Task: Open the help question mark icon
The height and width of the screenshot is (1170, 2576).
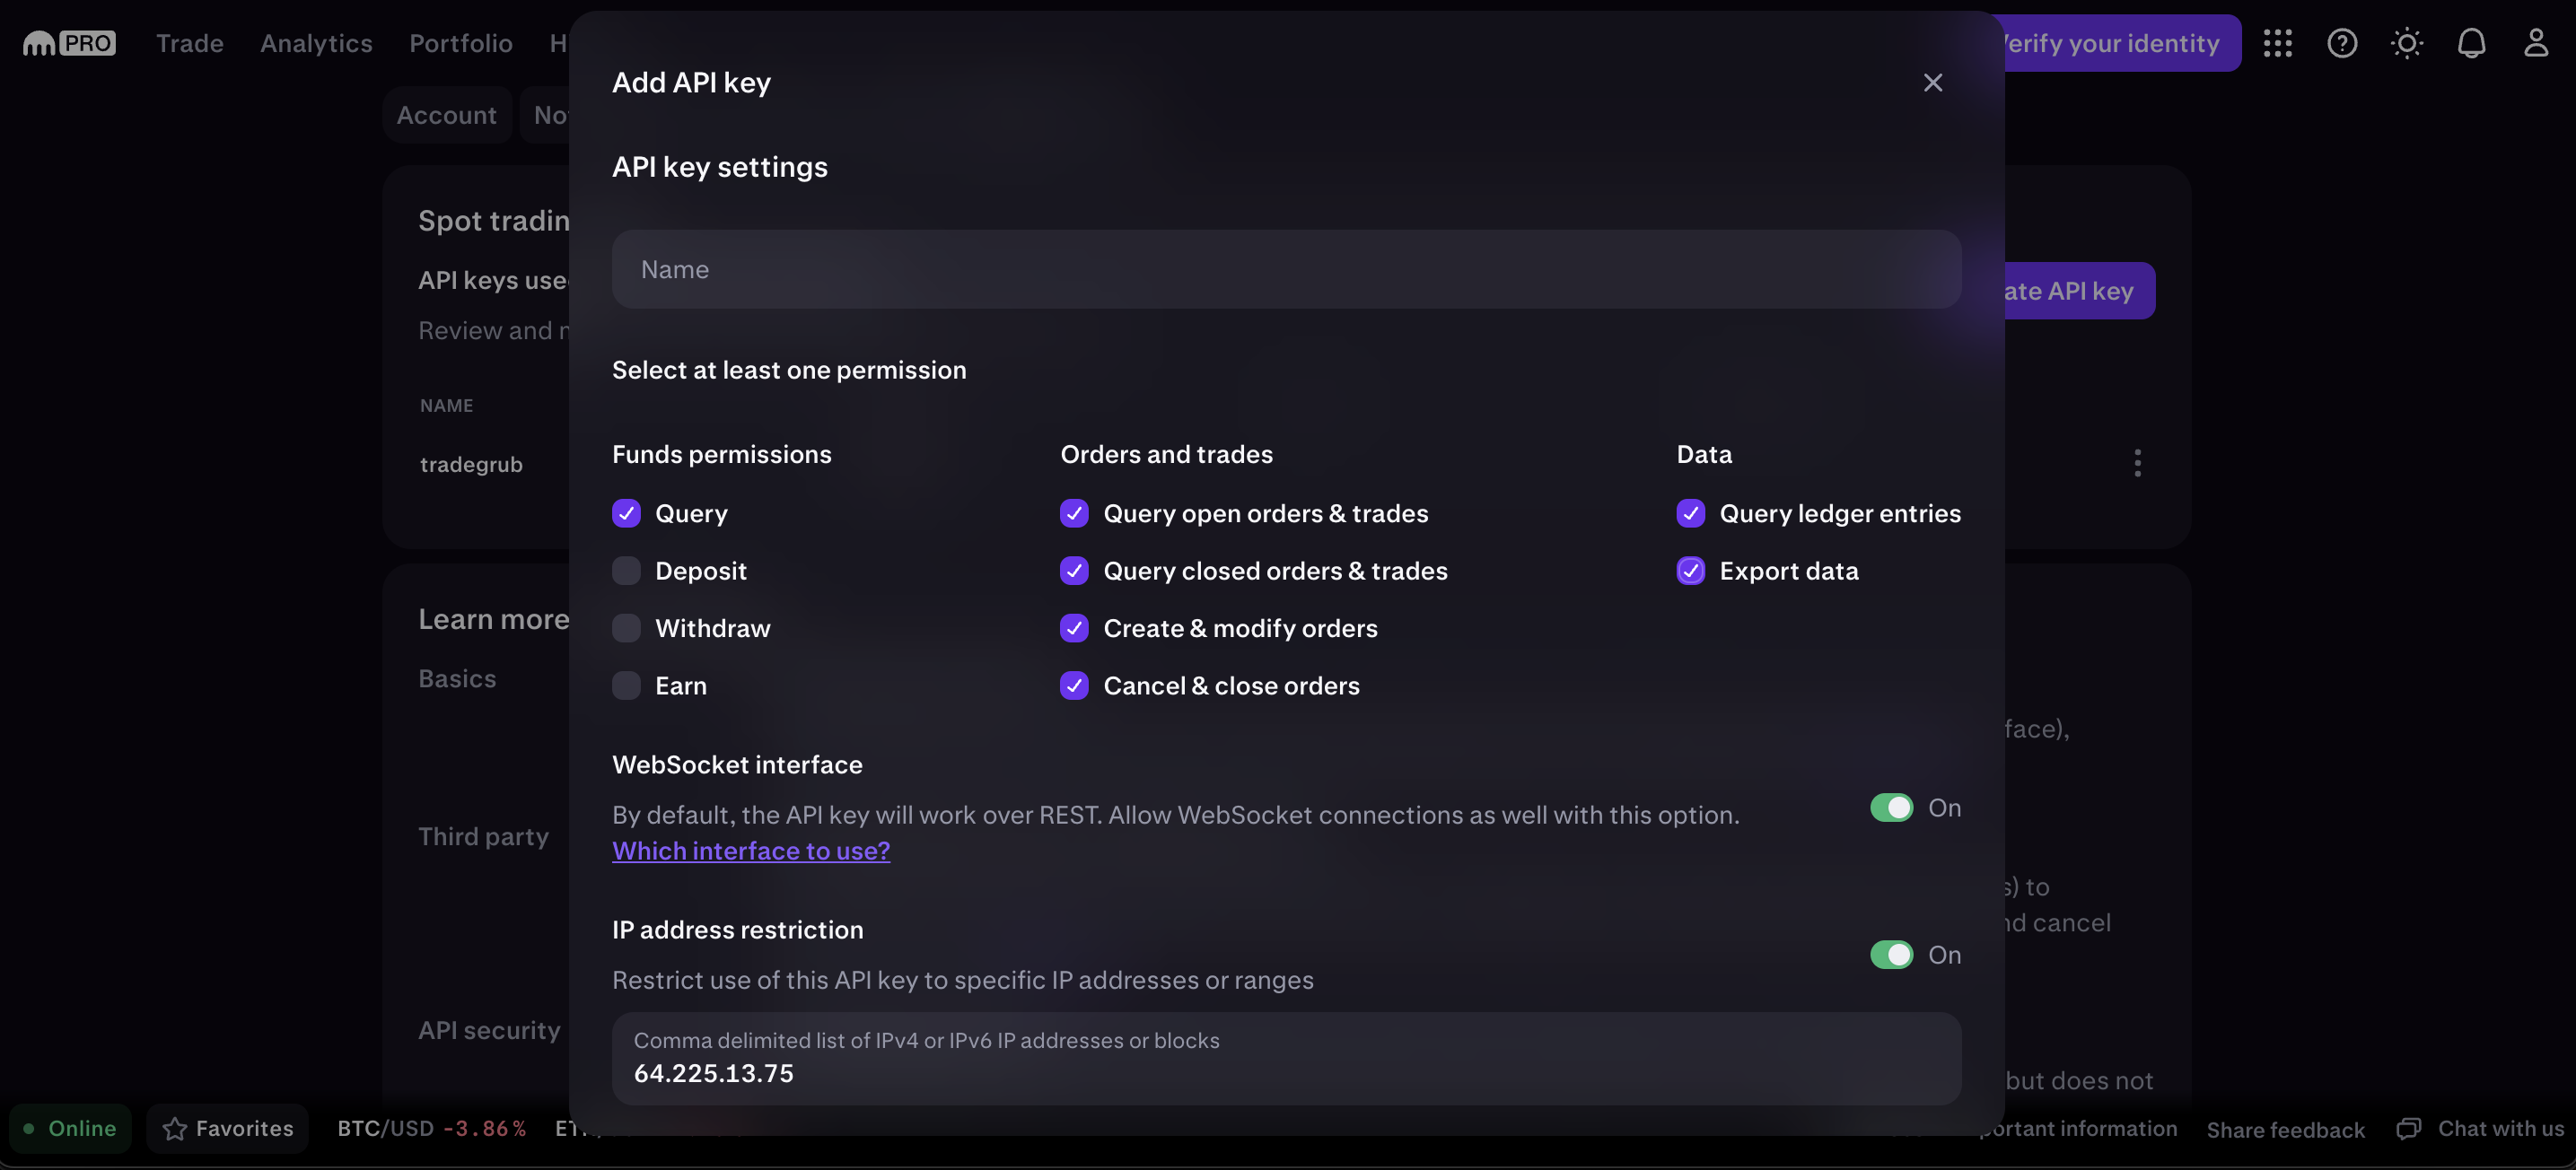Action: (2341, 43)
